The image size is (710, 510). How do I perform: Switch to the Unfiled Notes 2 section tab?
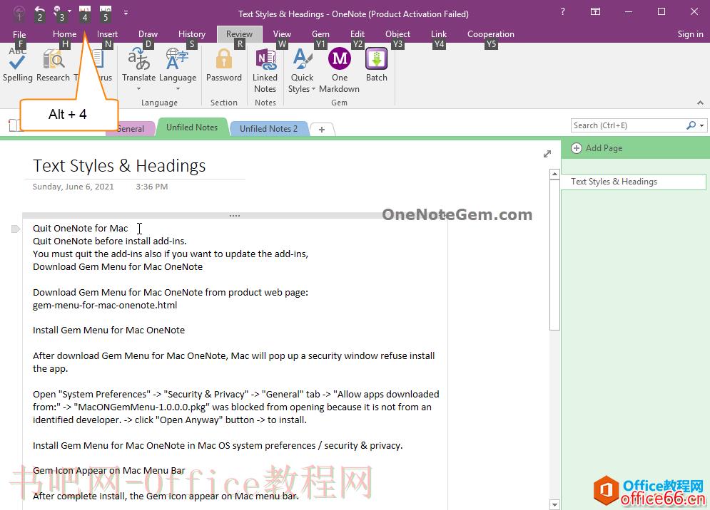268,129
